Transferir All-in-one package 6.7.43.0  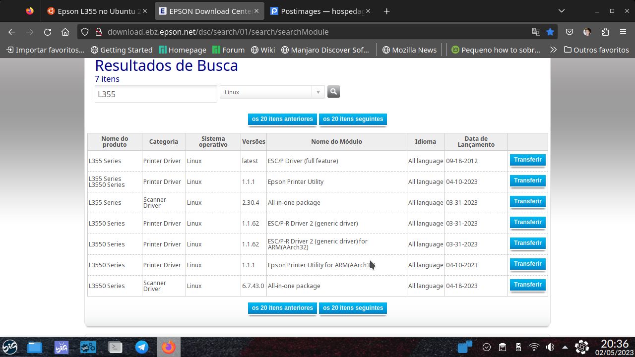(528, 285)
